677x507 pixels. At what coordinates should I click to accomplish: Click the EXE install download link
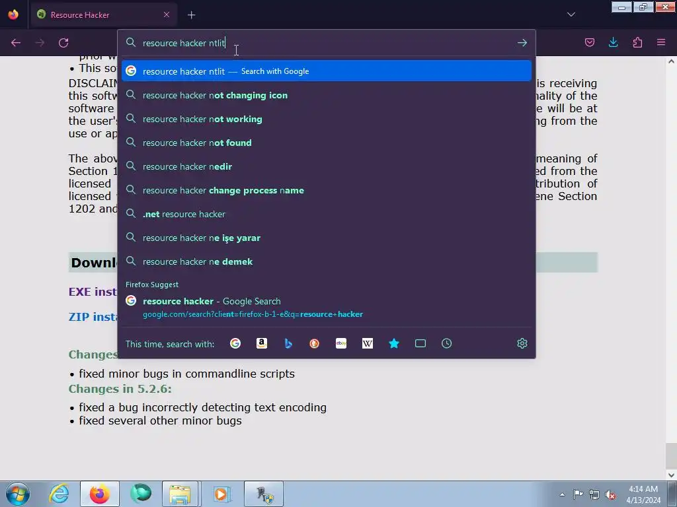click(93, 292)
